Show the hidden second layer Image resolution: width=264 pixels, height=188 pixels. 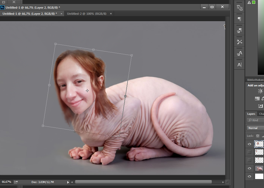(x=249, y=152)
